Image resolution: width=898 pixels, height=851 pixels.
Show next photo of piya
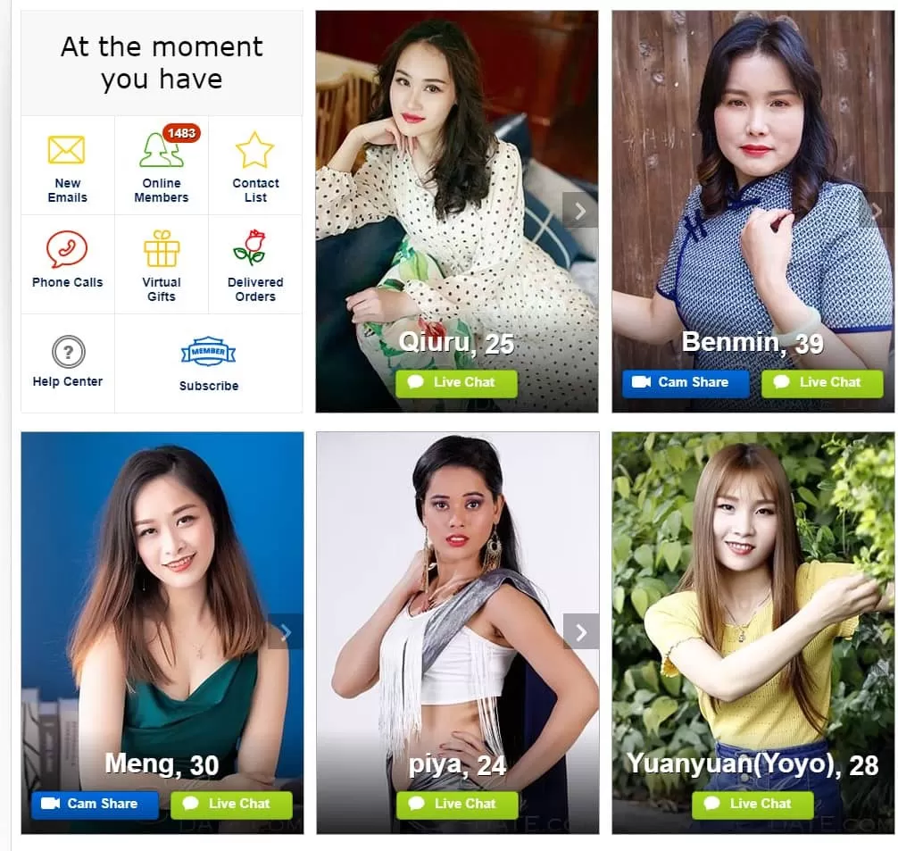(581, 631)
